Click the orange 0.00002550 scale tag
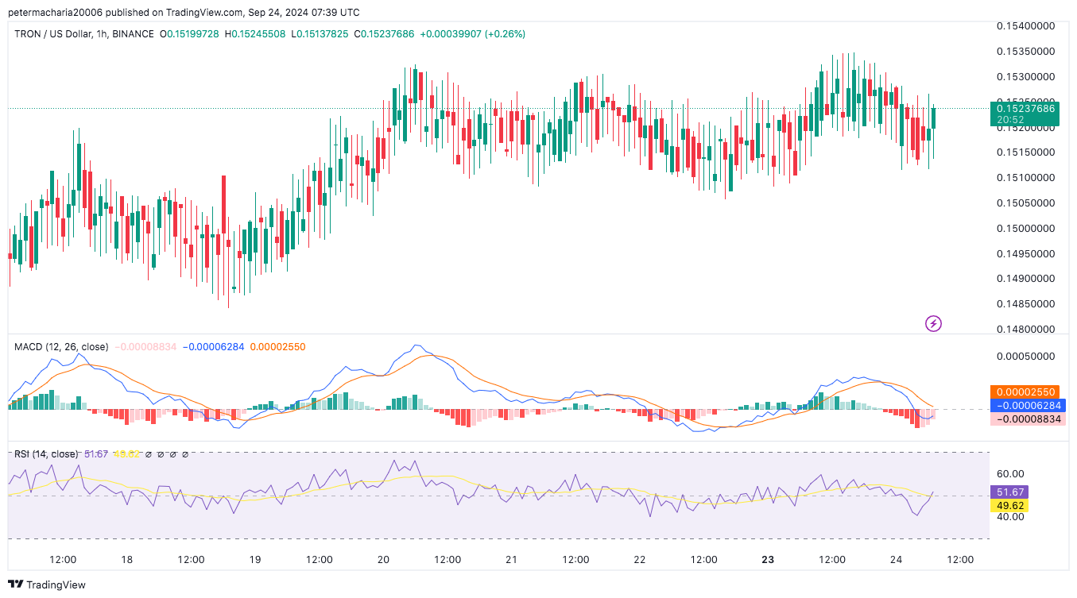Image resolution: width=1077 pixels, height=598 pixels. tap(1025, 392)
